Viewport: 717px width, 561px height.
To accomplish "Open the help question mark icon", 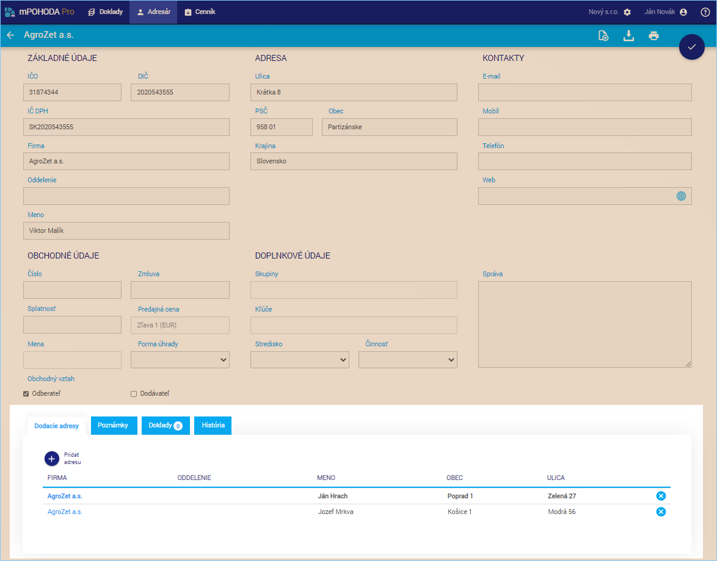I will point(705,12).
